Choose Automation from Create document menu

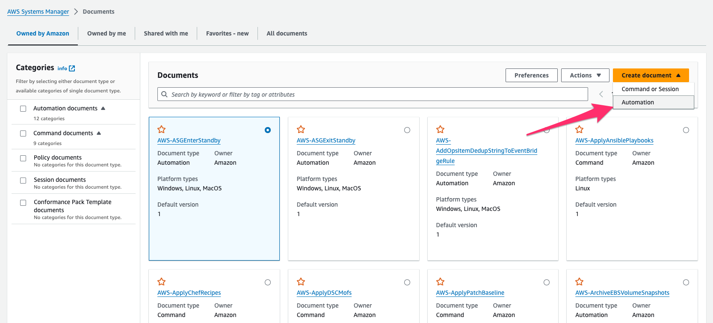click(x=638, y=102)
